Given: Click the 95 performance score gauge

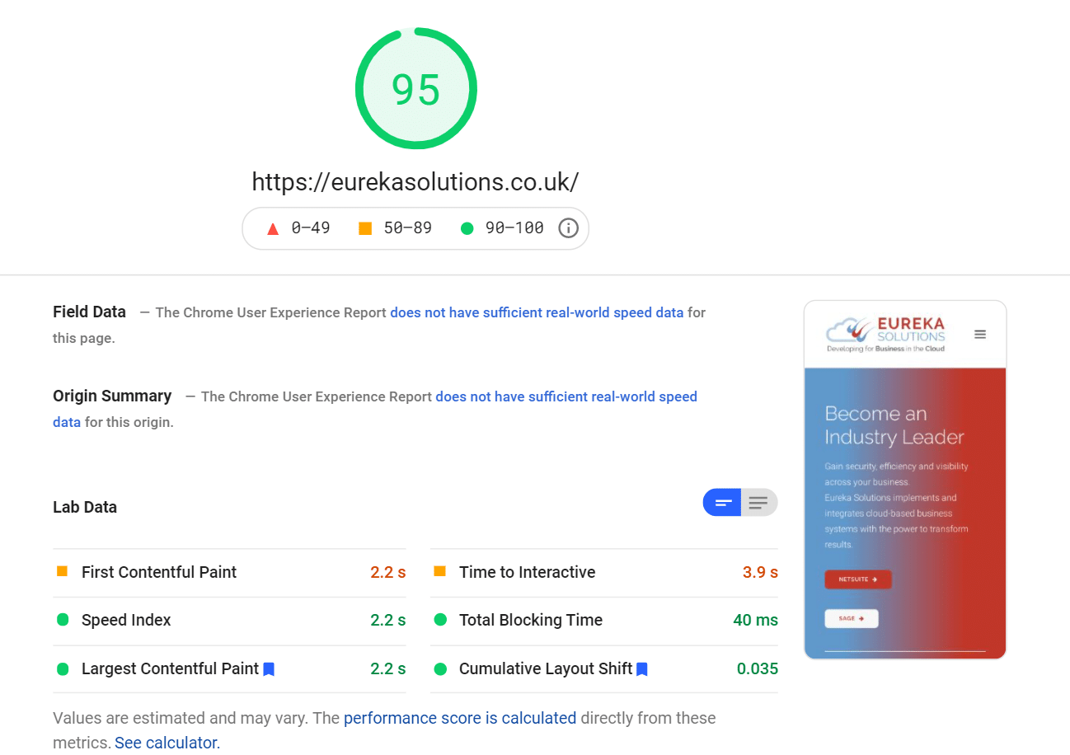Looking at the screenshot, I should pyautogui.click(x=415, y=88).
